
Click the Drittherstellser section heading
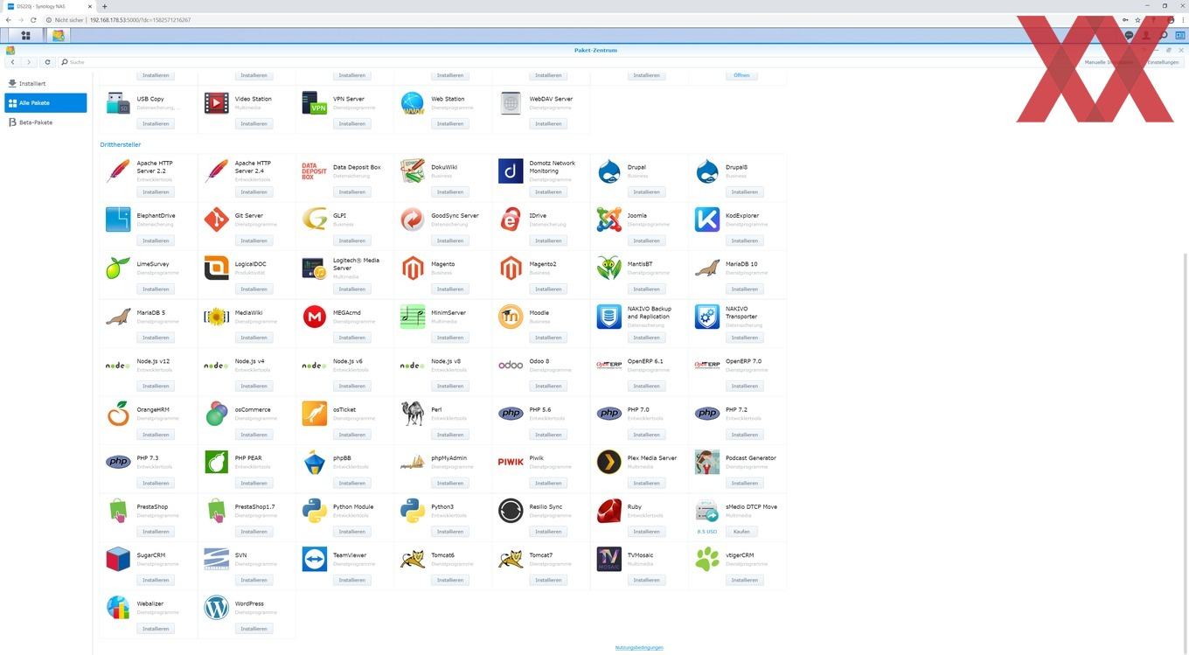tap(120, 144)
